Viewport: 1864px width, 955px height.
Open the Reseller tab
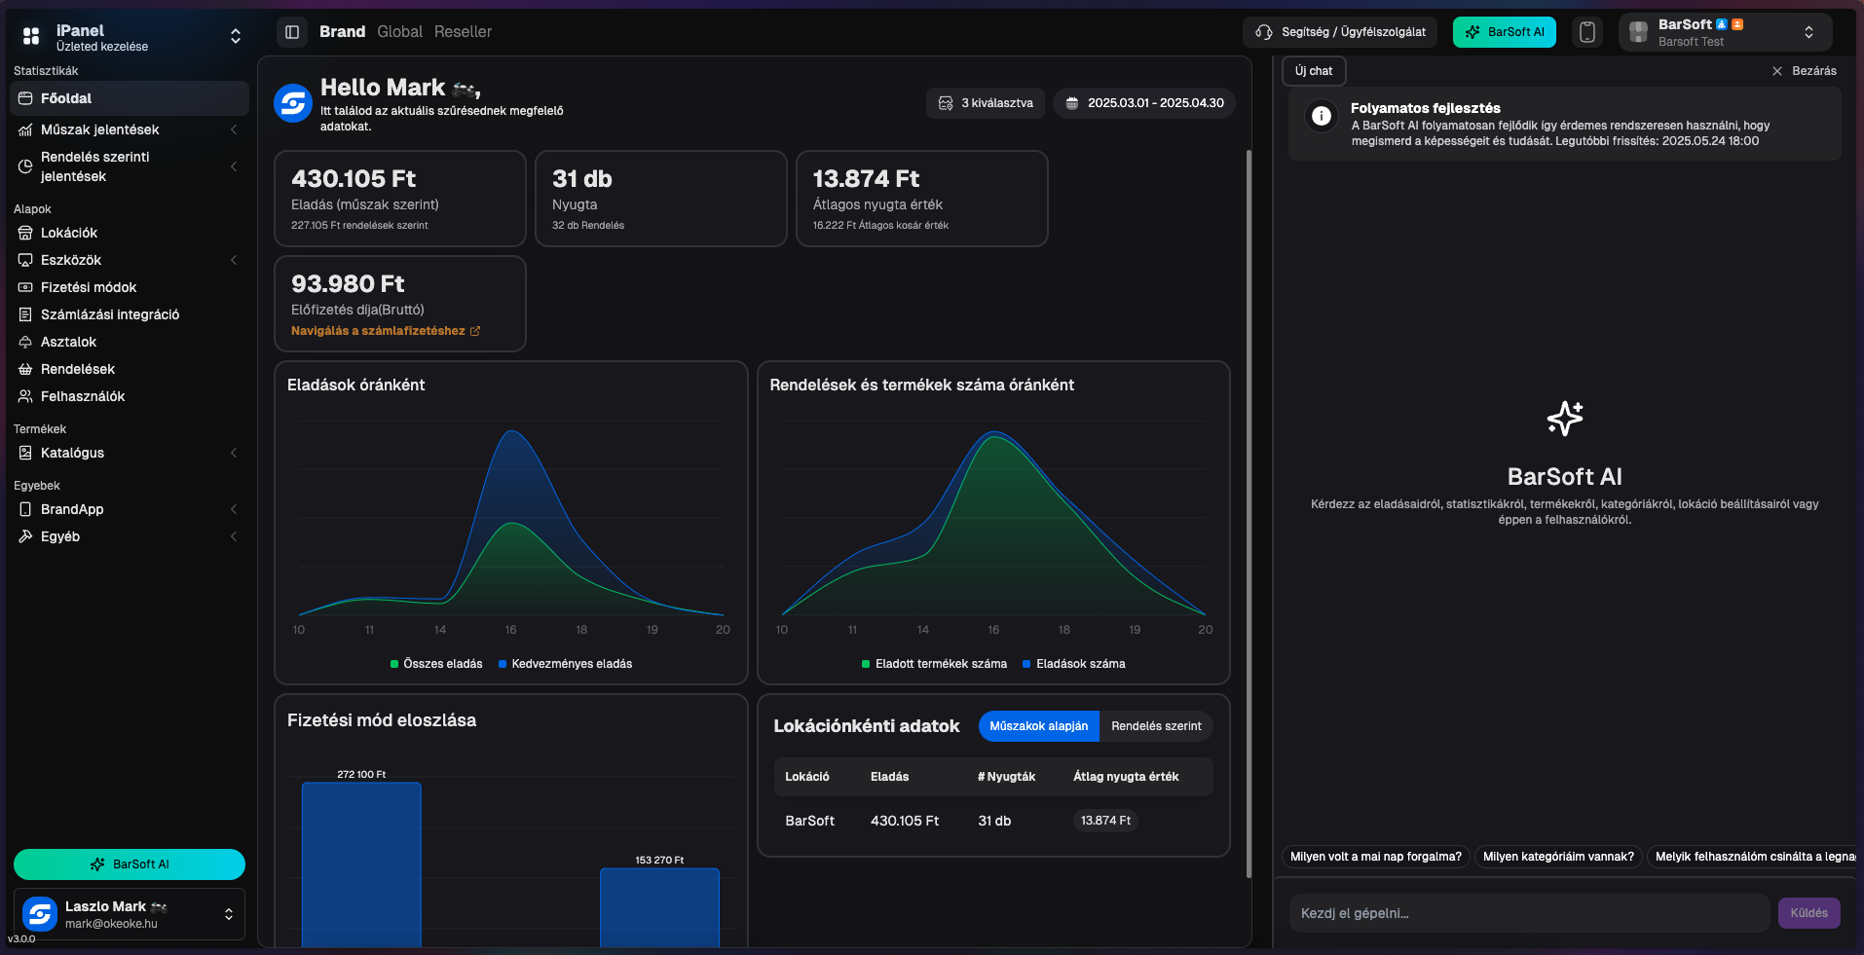[463, 32]
